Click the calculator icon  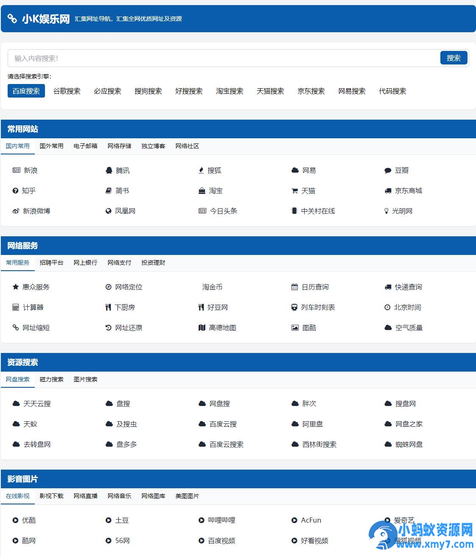pos(16,308)
